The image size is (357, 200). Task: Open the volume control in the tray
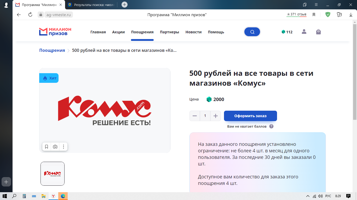pos(320,196)
